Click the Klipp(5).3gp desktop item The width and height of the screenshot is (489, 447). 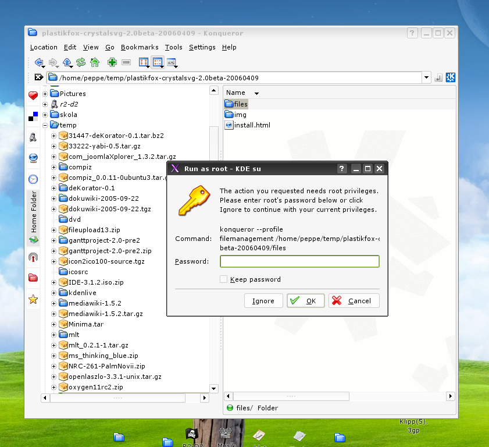click(x=413, y=426)
